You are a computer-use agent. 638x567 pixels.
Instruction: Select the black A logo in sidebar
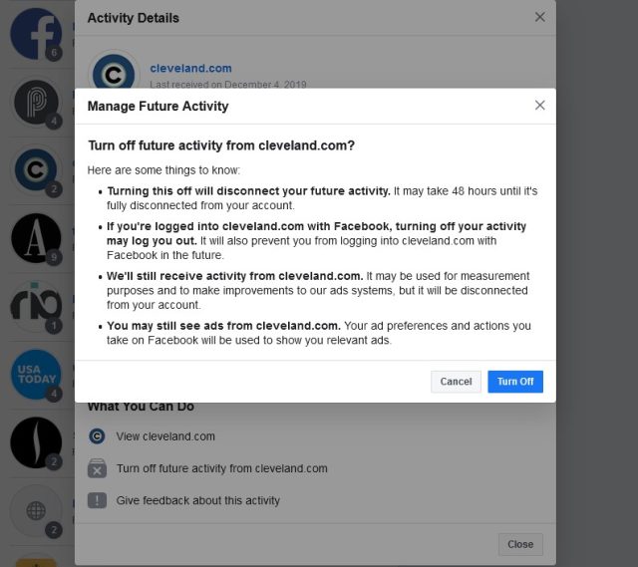tap(36, 238)
